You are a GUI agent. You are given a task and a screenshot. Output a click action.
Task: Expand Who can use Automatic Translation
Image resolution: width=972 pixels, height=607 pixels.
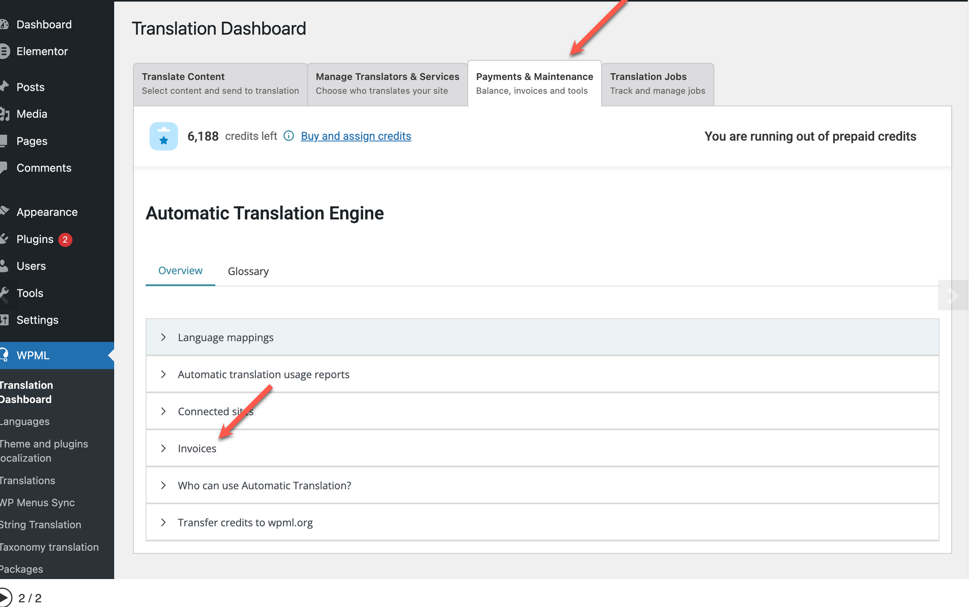pyautogui.click(x=264, y=486)
